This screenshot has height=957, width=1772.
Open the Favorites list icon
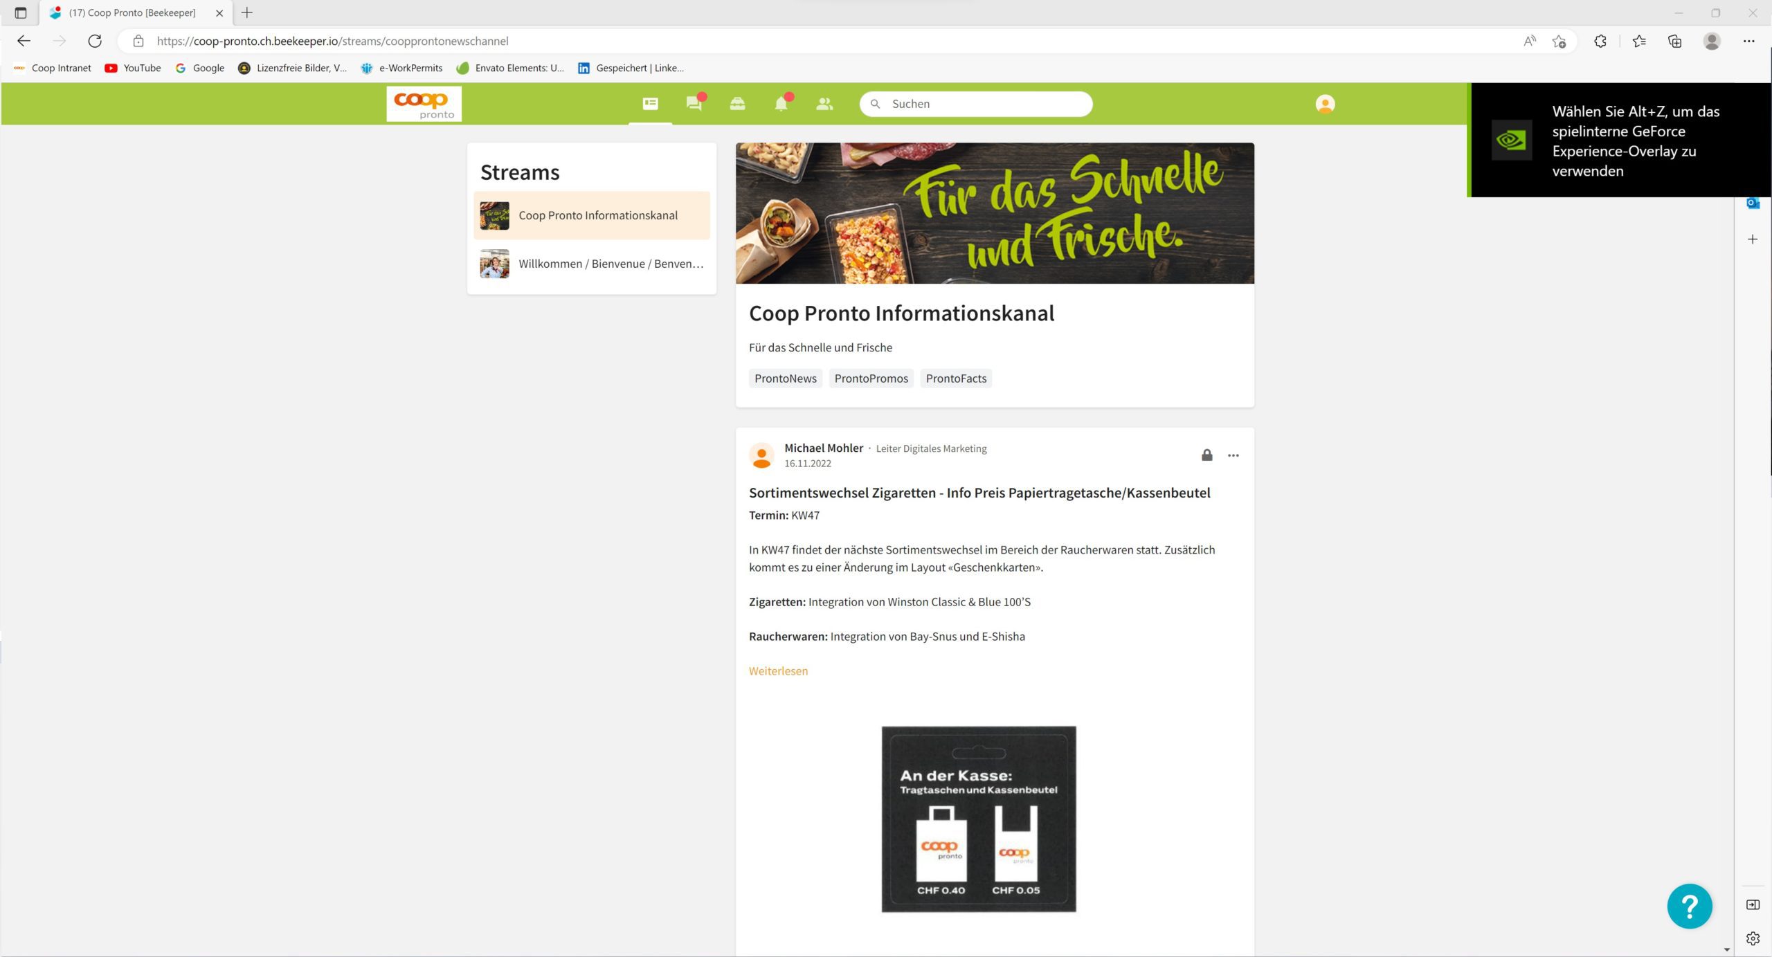(1639, 41)
